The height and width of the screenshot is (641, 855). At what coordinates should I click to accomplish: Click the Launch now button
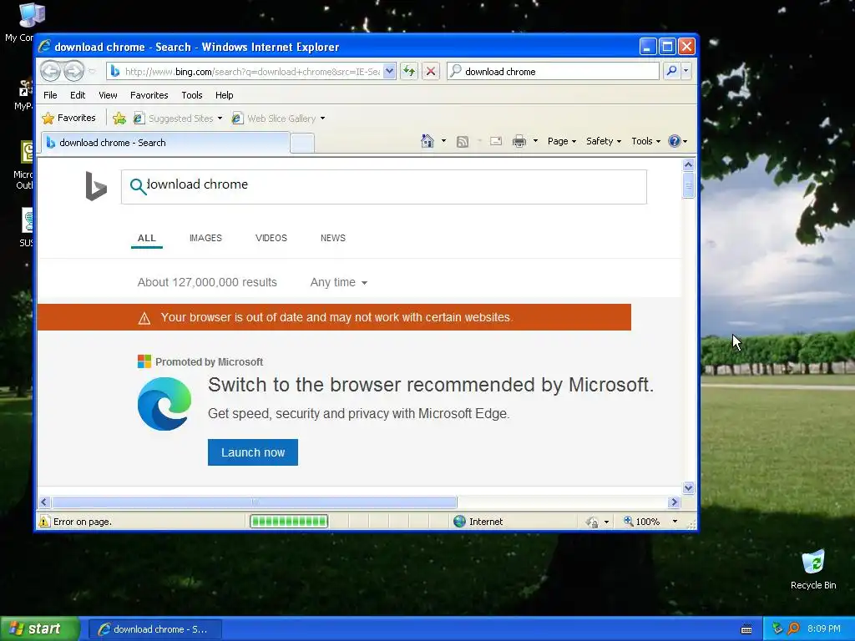253,452
